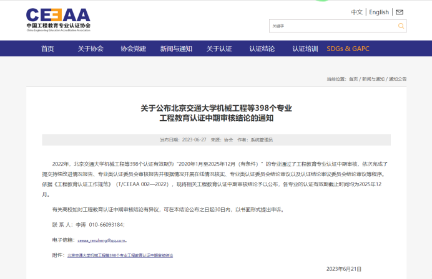The width and height of the screenshot is (432, 279).
Task: Click 首页 in the breadcrumb trail
Action: pos(353,79)
